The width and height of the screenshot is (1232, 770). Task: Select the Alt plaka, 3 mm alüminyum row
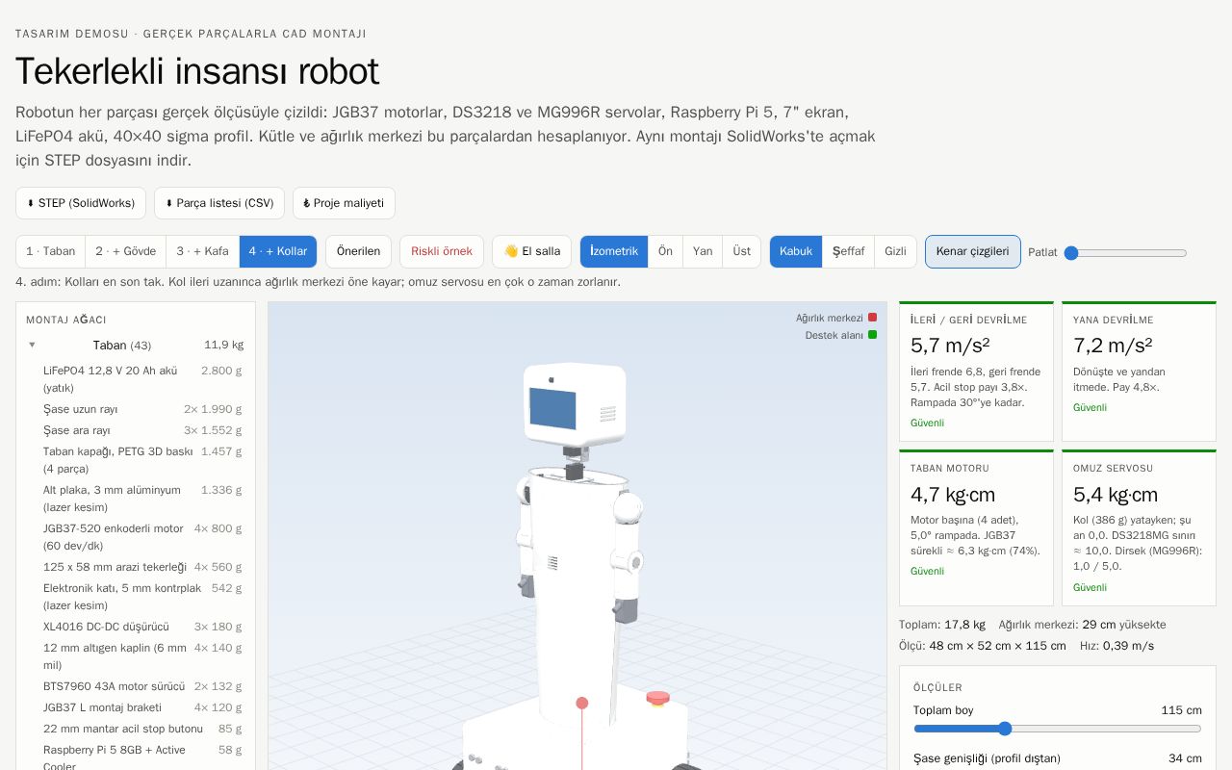(142, 499)
